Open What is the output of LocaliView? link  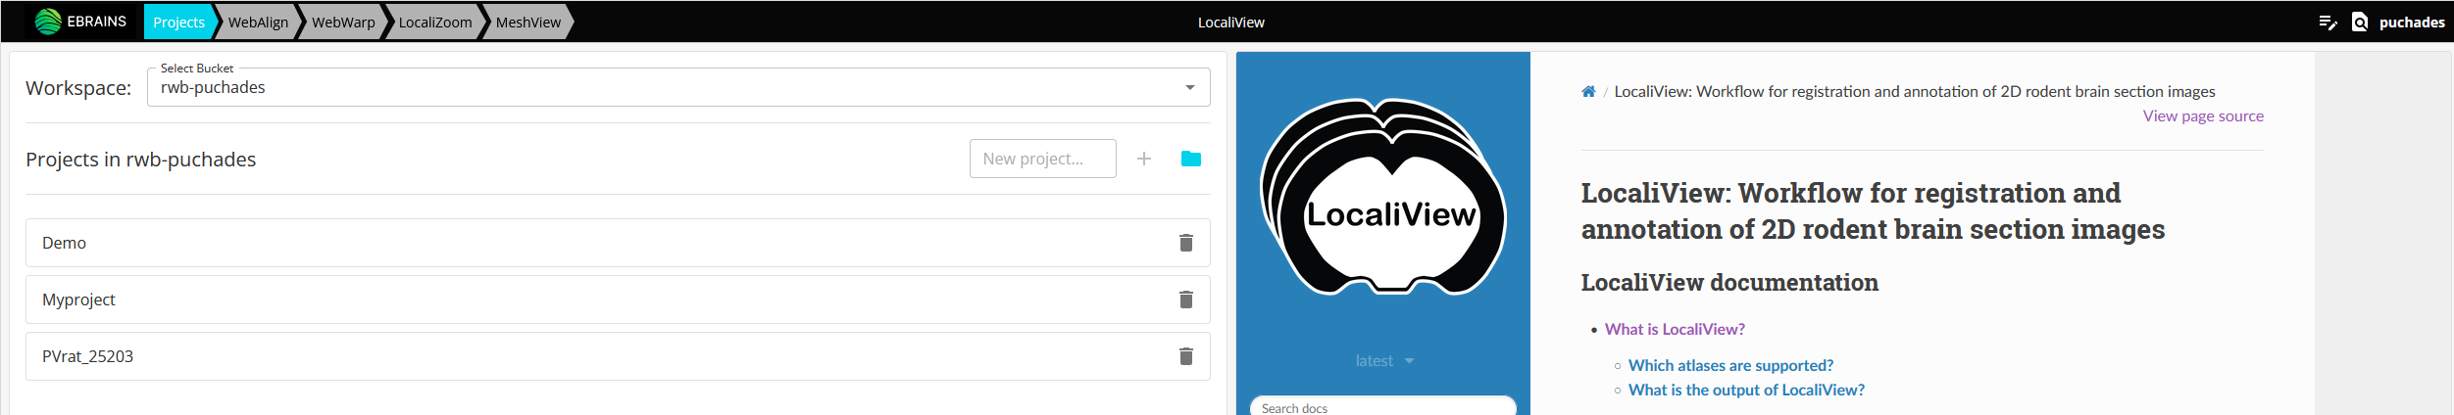[1746, 390]
